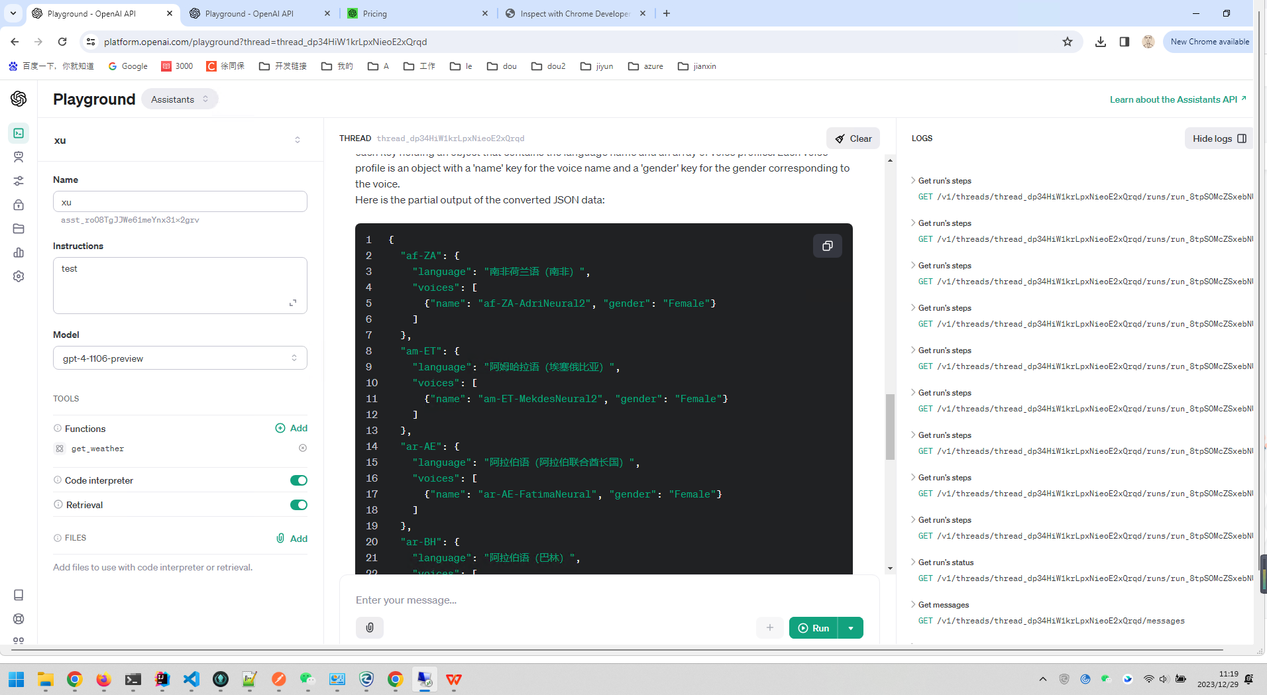The width and height of the screenshot is (1267, 695).
Task: Open the Assistants mode dropdown
Action: point(180,99)
